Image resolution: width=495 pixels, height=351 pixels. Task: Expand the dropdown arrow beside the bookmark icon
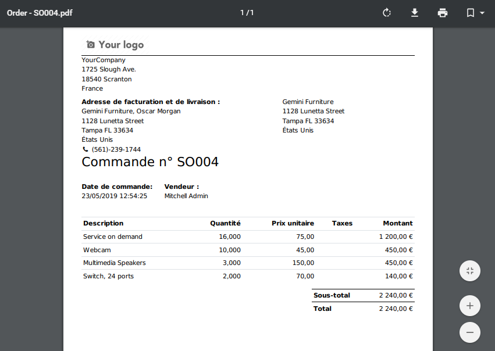point(482,13)
